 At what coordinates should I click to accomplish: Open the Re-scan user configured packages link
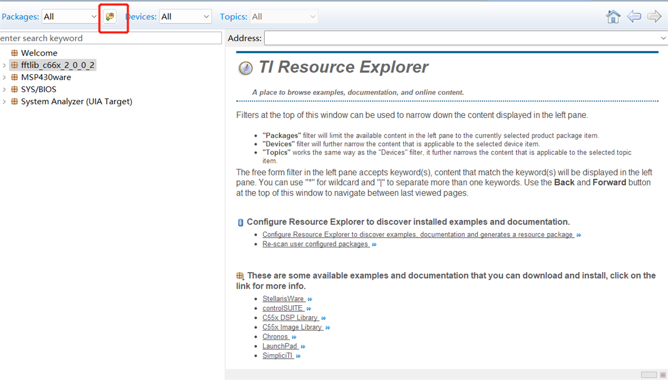click(315, 244)
